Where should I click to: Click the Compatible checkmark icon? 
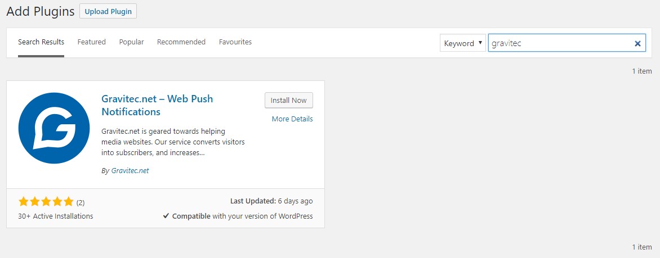[x=166, y=216]
